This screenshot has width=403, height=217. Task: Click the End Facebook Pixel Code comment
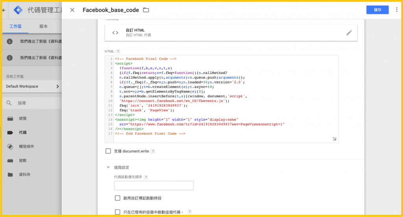click(x=150, y=134)
